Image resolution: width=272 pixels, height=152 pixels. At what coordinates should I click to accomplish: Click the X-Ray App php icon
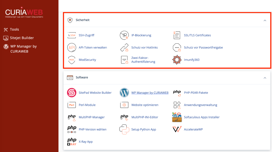pyautogui.click(x=72, y=142)
